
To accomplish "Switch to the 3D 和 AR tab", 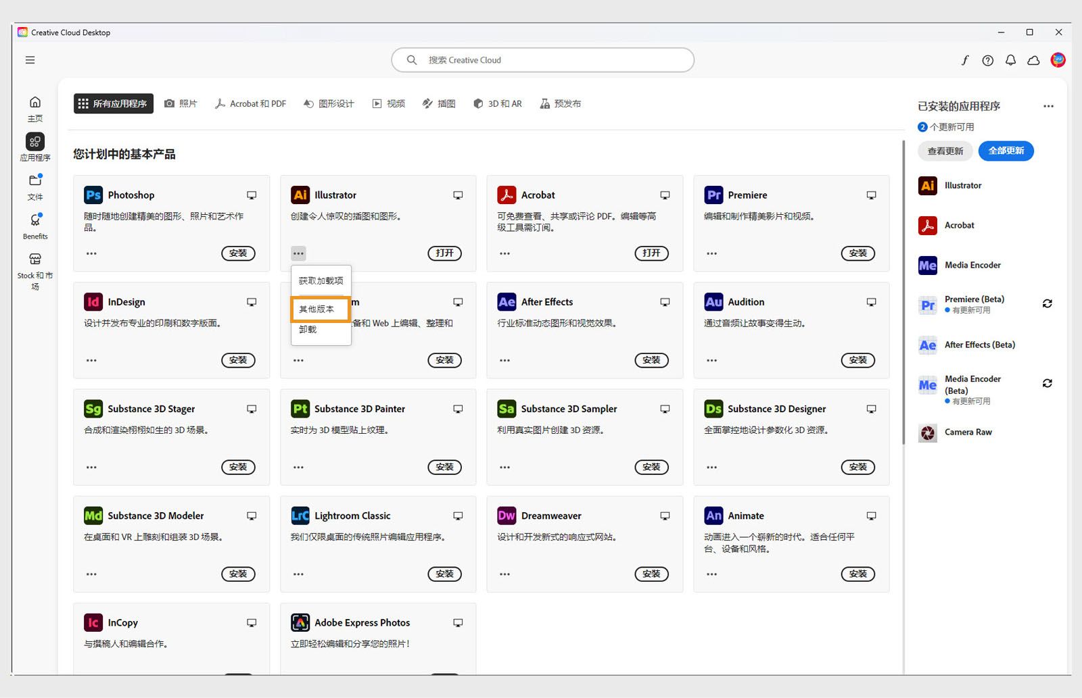I will point(498,103).
